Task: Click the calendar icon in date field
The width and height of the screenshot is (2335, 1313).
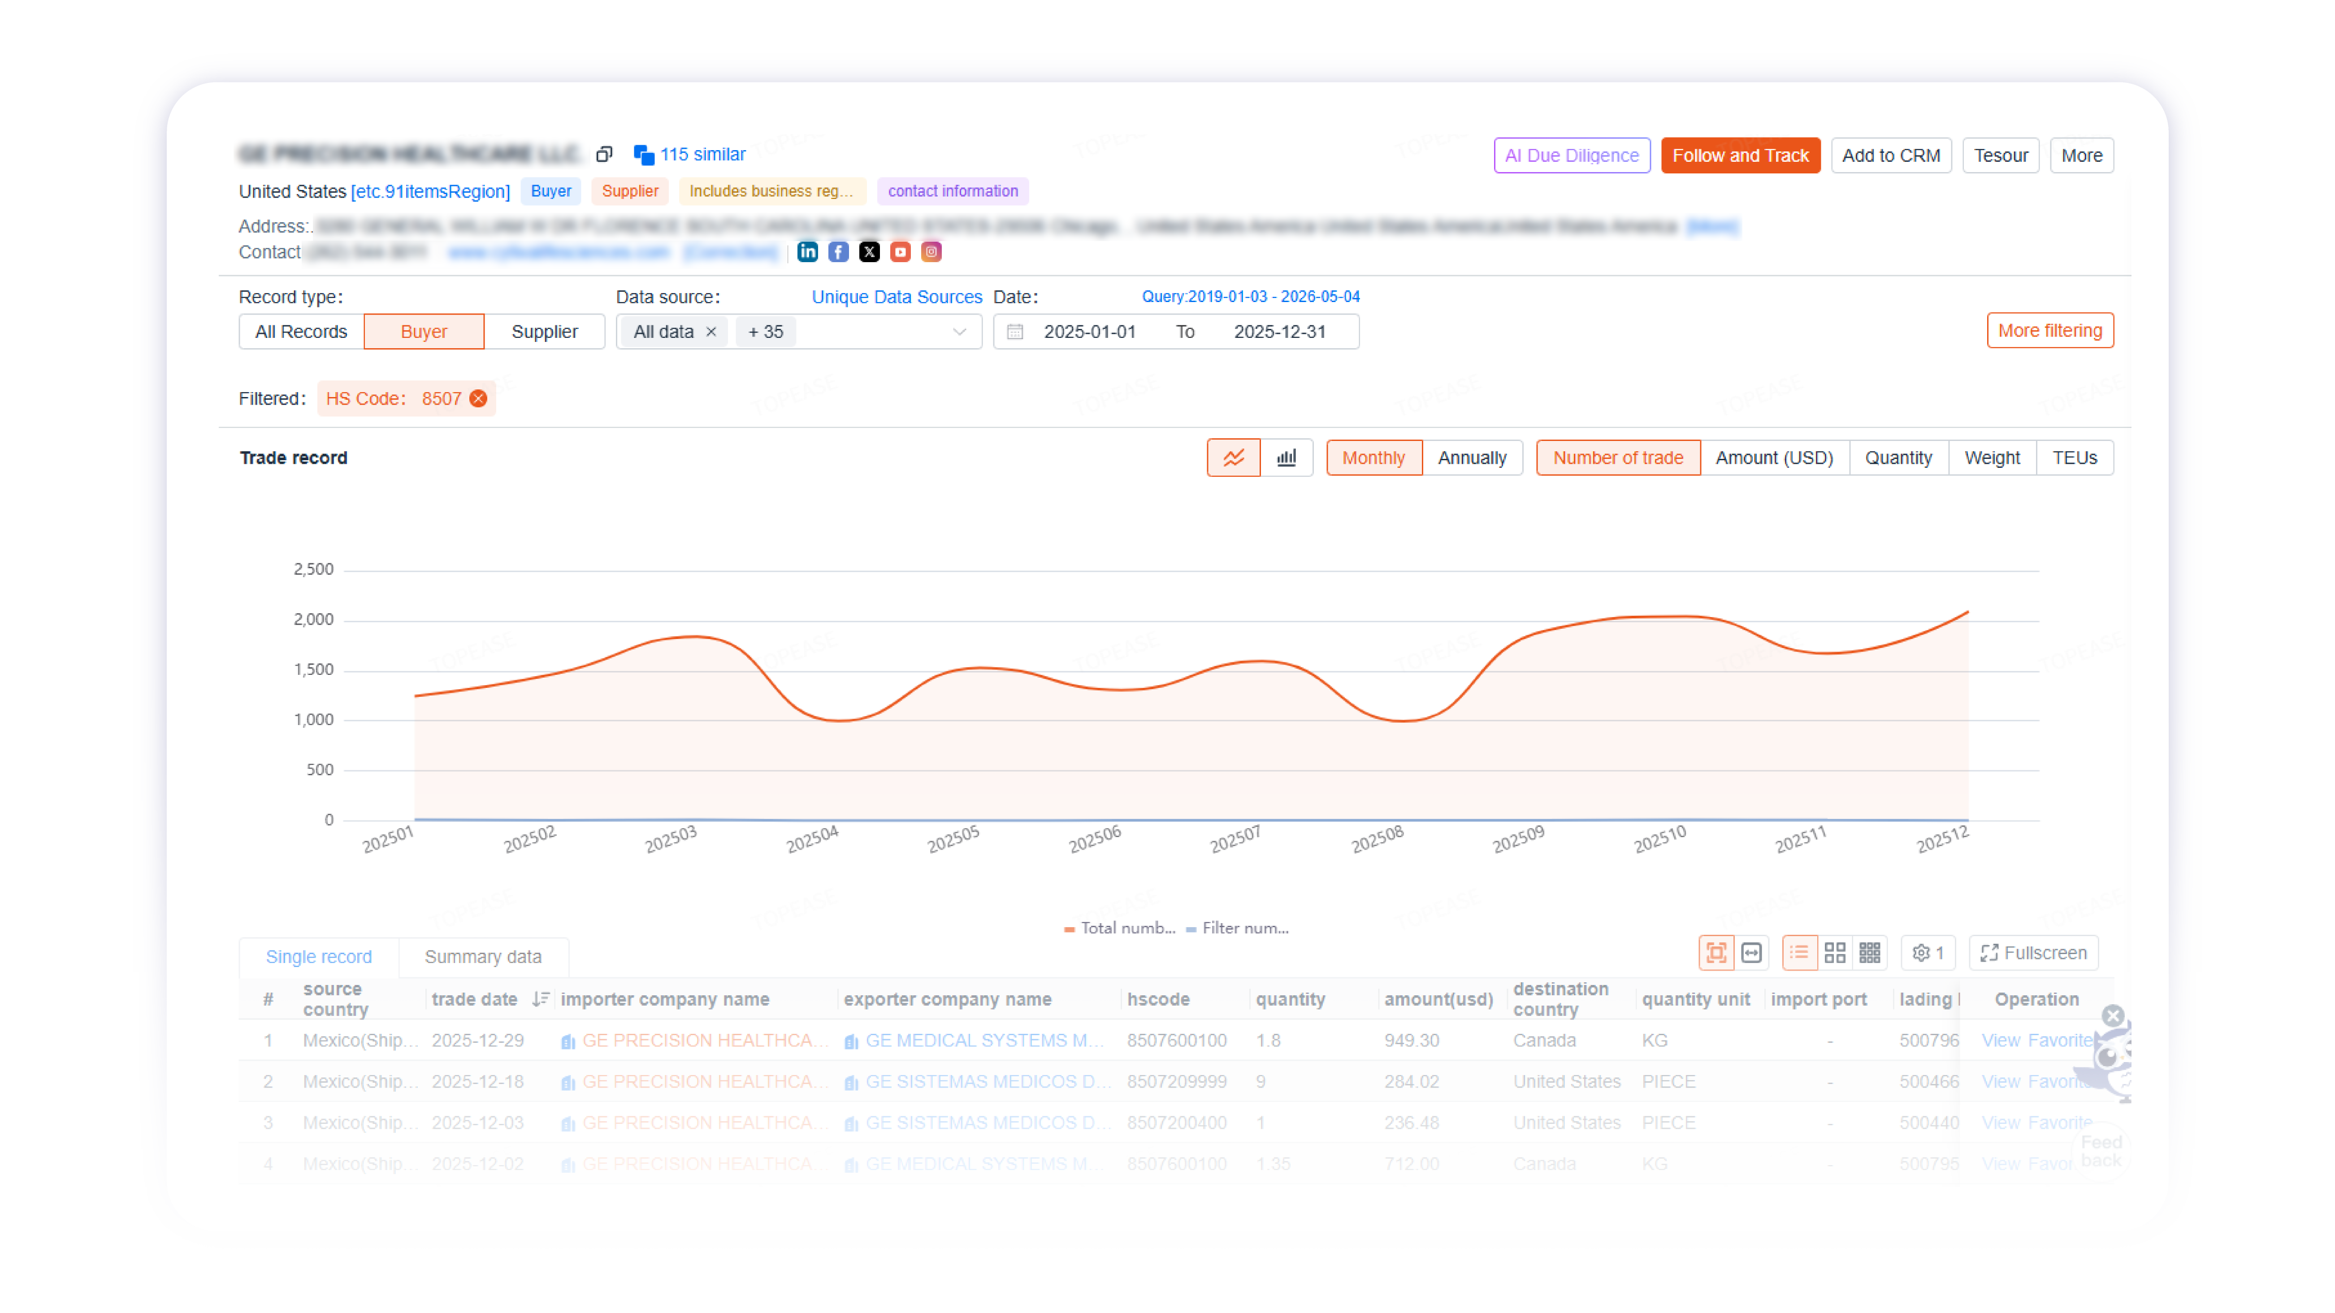Action: click(1015, 332)
